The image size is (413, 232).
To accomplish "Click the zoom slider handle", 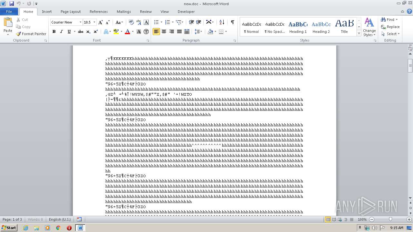I will point(390,219).
